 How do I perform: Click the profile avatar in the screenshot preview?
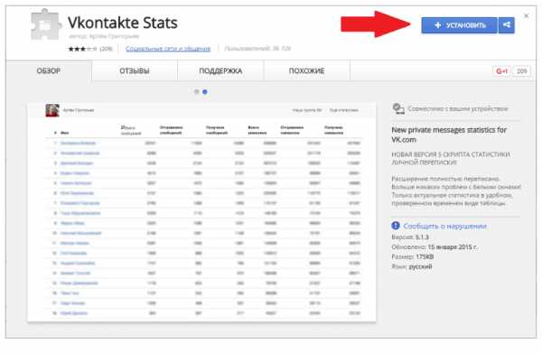pyautogui.click(x=52, y=110)
